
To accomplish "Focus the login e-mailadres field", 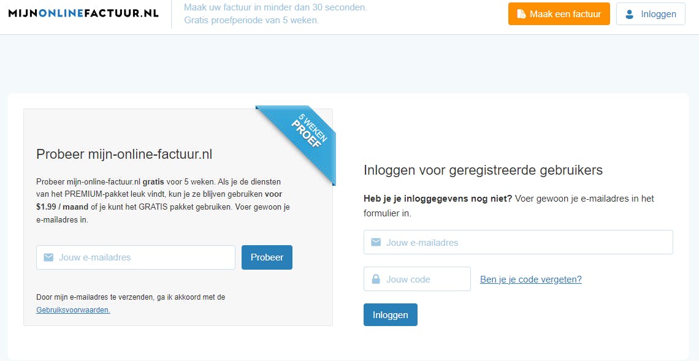I will [518, 242].
